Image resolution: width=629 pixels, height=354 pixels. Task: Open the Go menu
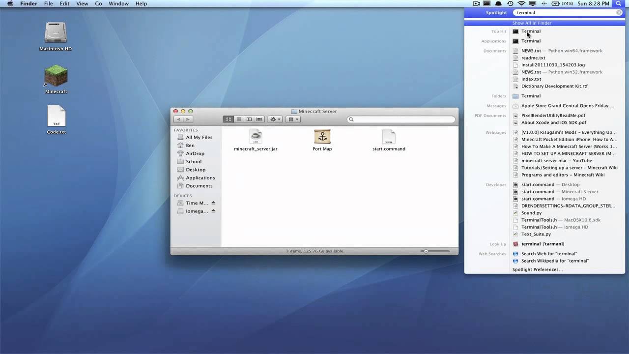(x=98, y=3)
